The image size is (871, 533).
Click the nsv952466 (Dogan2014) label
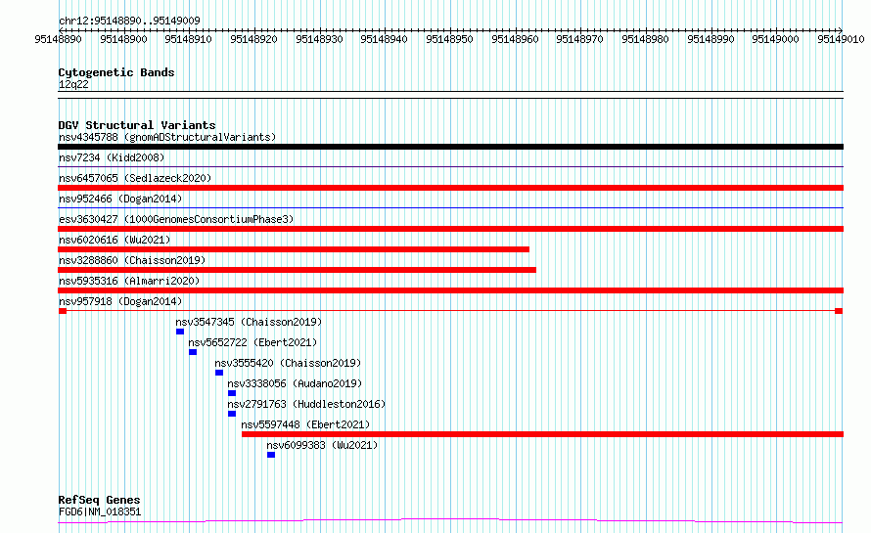(x=120, y=199)
